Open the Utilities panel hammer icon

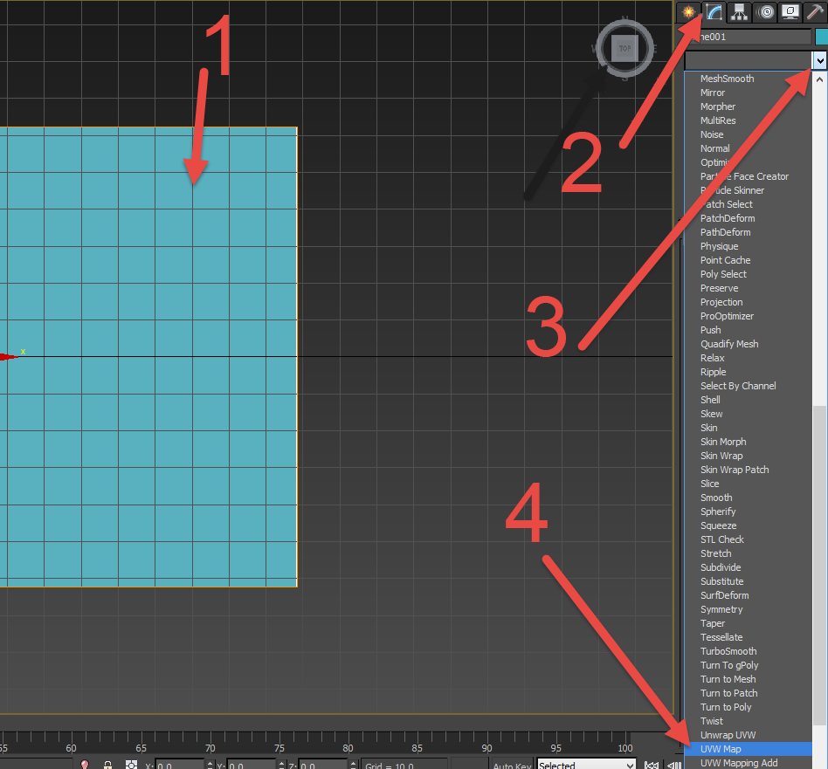(x=813, y=11)
